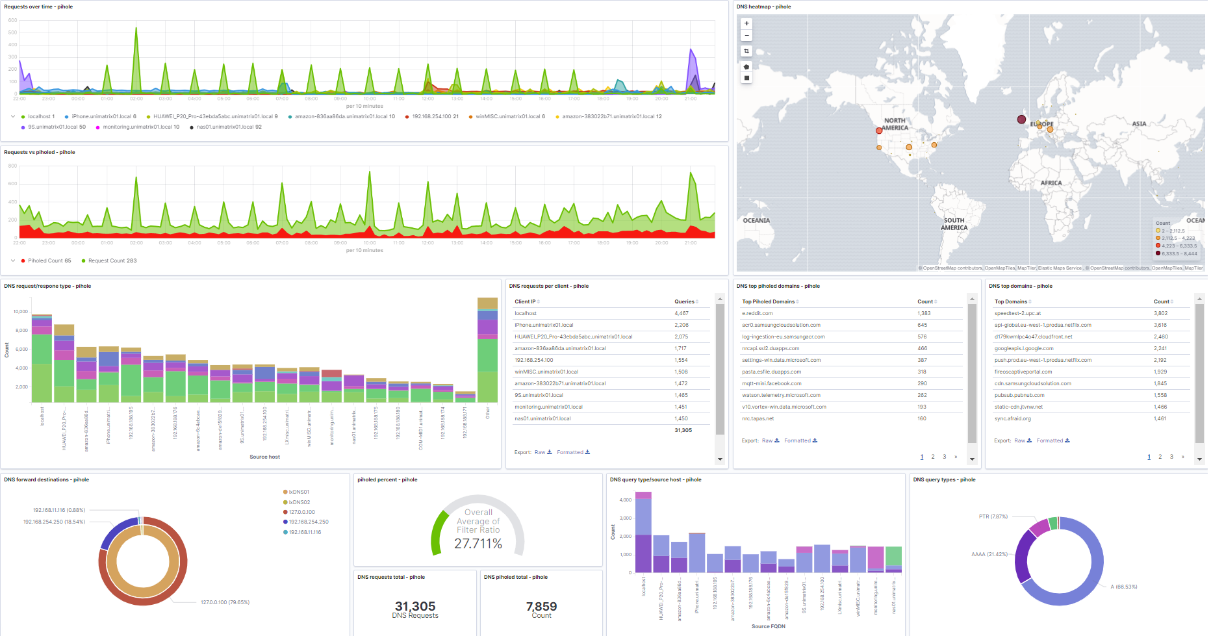Viewport: 1224px width, 636px height.
Task: Toggle 192.168.11.116 in forward destinations legend
Action: (x=302, y=532)
